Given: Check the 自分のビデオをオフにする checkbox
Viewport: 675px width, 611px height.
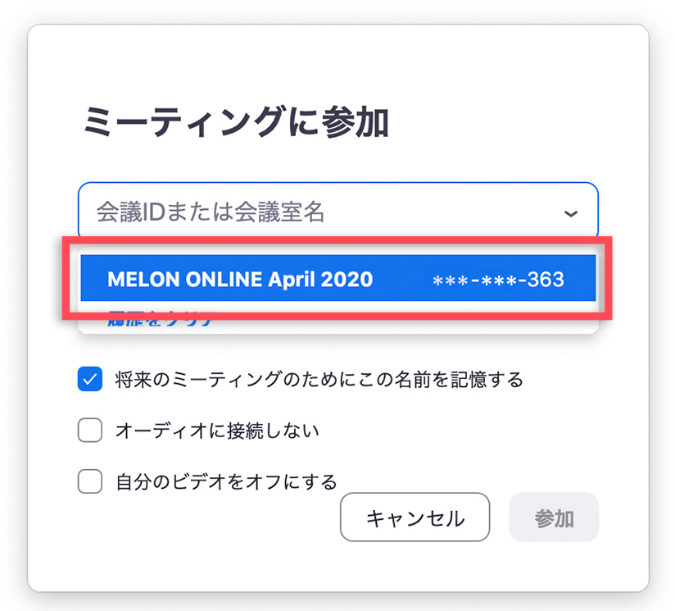Looking at the screenshot, I should tap(90, 481).
